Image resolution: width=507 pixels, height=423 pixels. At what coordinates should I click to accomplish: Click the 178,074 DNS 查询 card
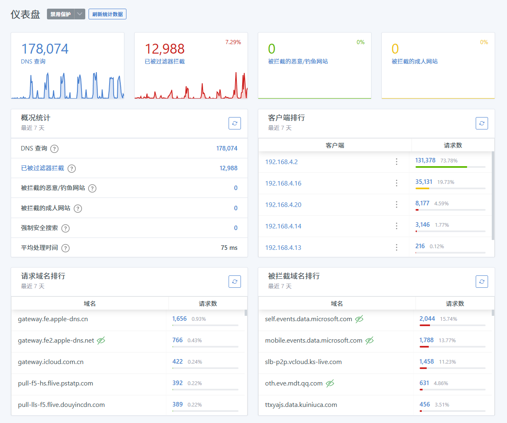[x=68, y=66]
